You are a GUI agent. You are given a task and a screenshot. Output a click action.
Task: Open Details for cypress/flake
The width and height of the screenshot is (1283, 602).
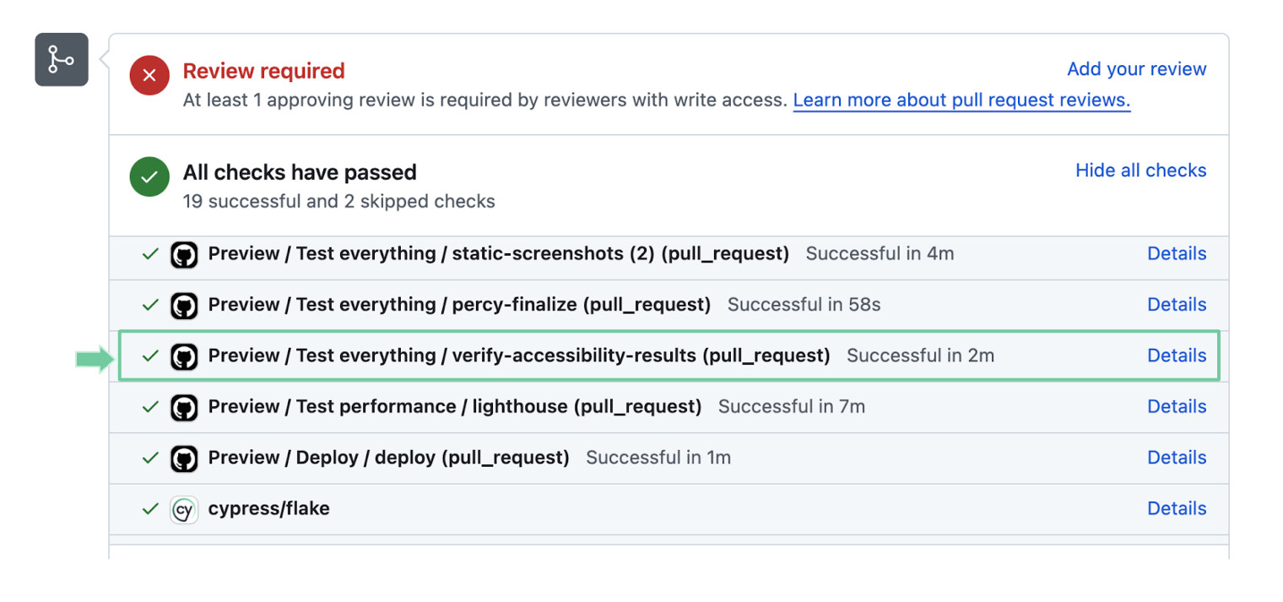tap(1177, 509)
